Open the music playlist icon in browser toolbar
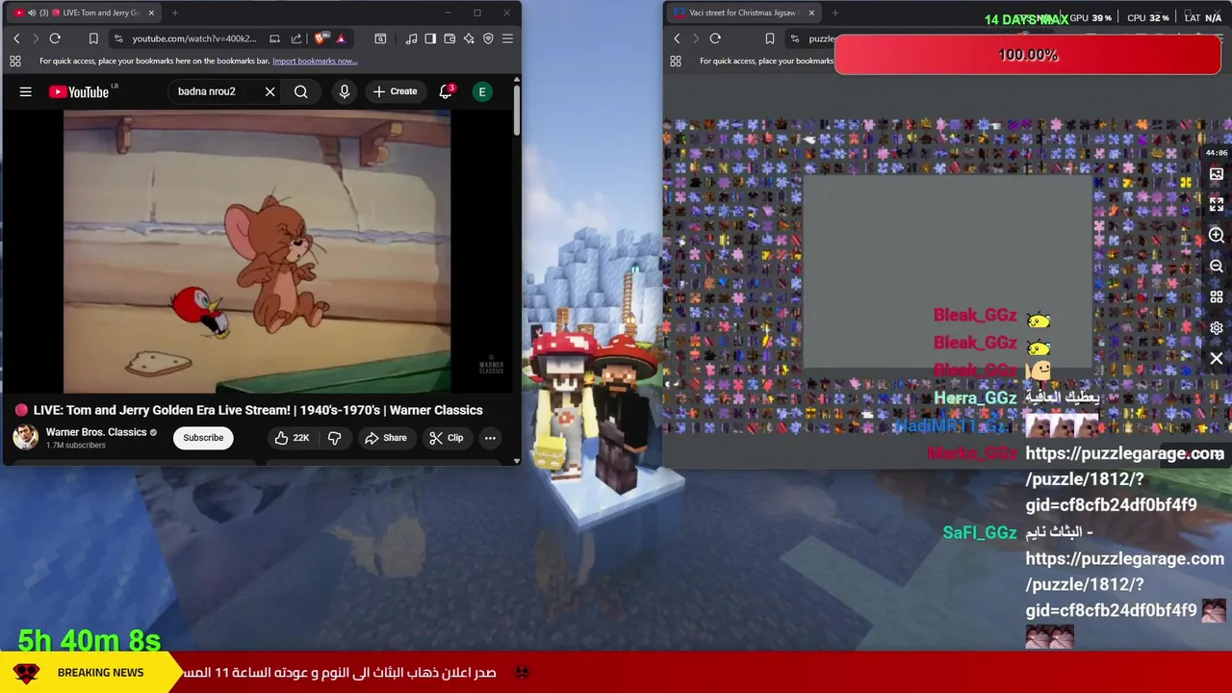 (411, 38)
